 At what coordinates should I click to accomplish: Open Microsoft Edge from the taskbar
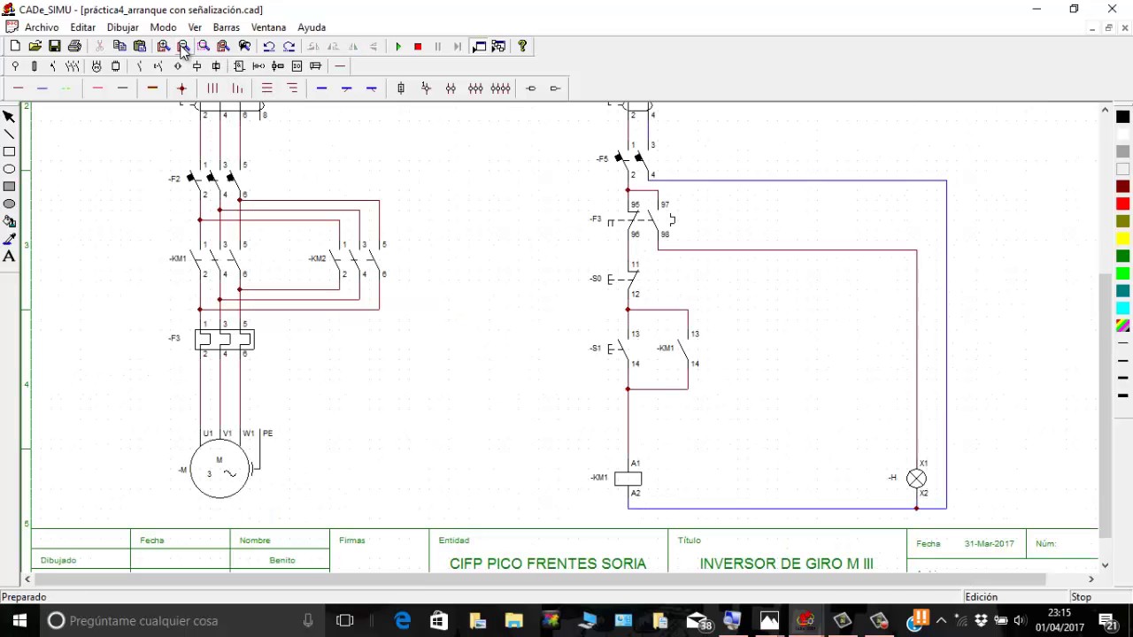(402, 621)
